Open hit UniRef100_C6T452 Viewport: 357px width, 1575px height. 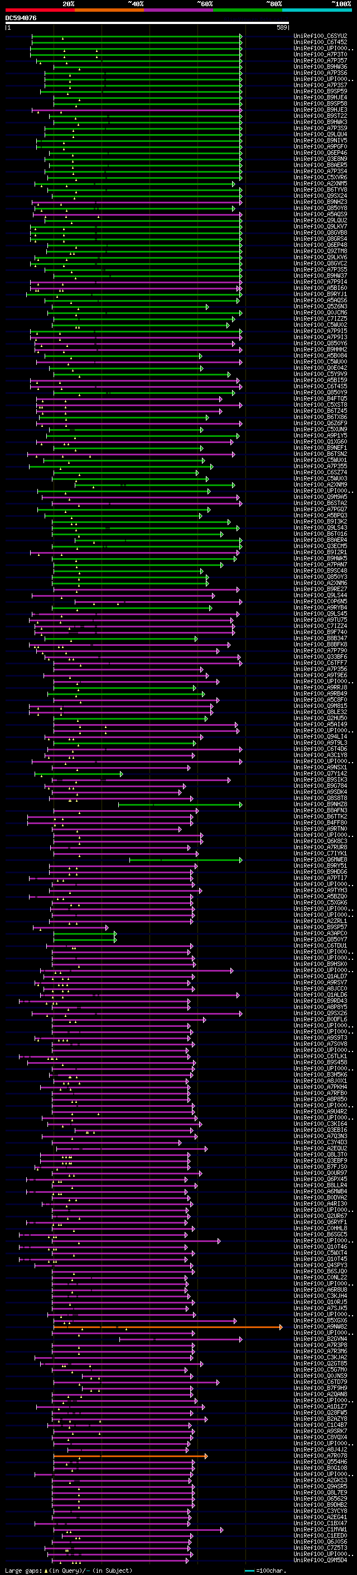[x=320, y=42]
